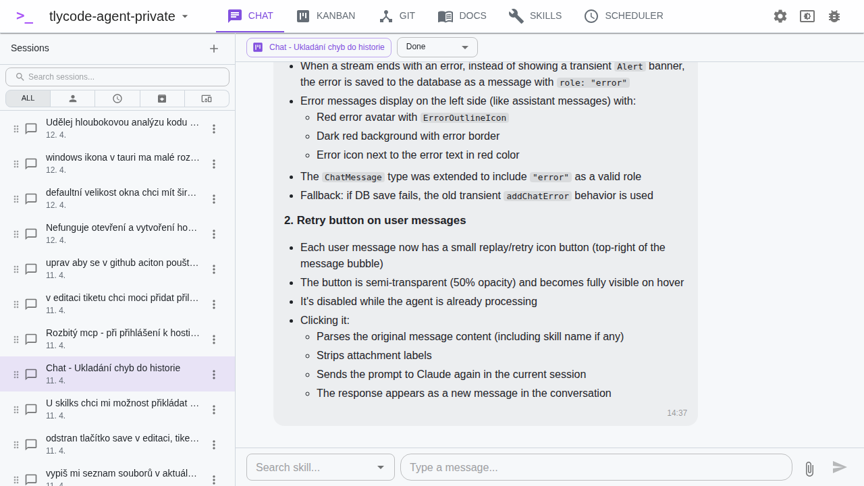Expand the Search skill dropdown arrow

381,467
